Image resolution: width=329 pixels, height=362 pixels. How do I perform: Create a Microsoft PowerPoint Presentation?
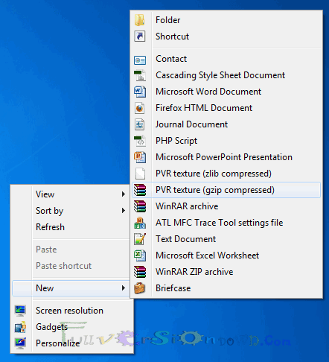point(226,157)
